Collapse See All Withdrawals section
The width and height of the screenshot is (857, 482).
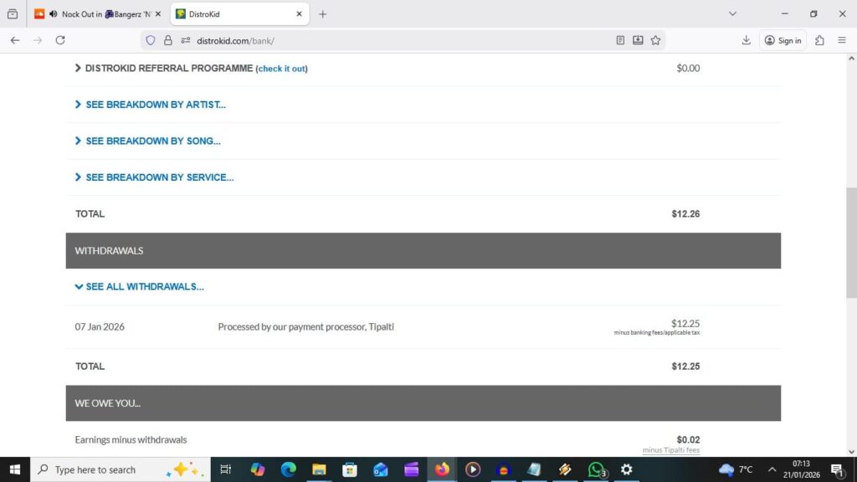140,286
